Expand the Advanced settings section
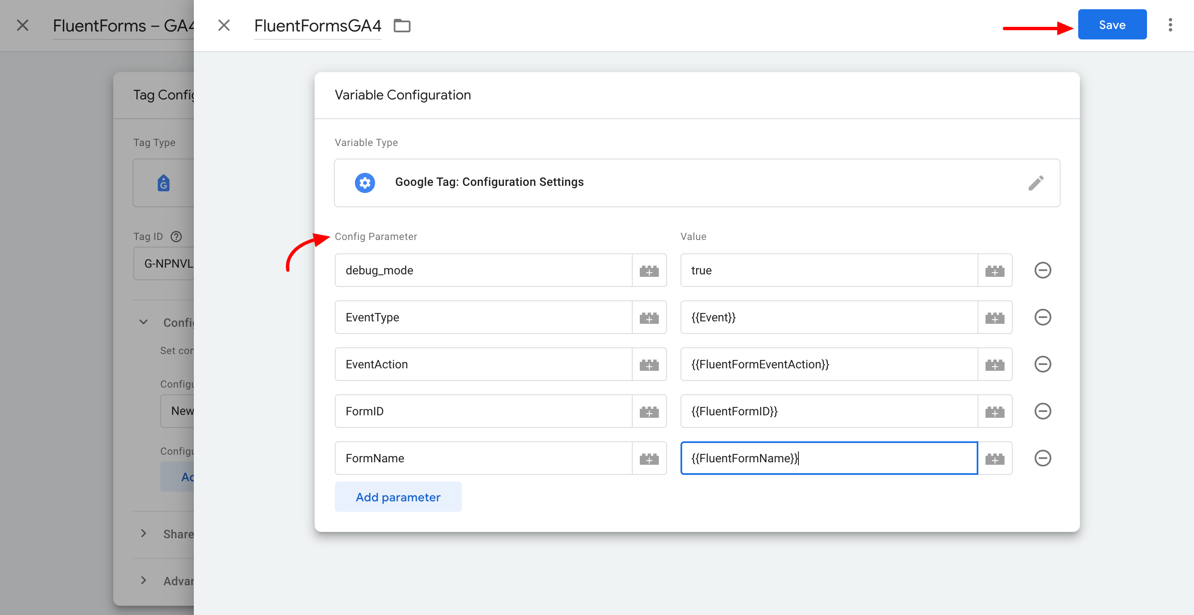The image size is (1194, 615). click(x=143, y=581)
